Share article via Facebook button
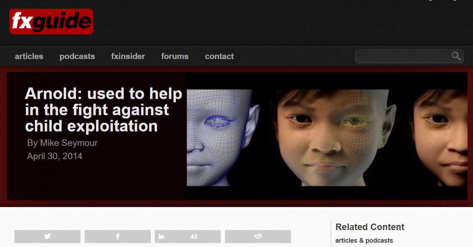This screenshot has width=473, height=247. [x=118, y=237]
